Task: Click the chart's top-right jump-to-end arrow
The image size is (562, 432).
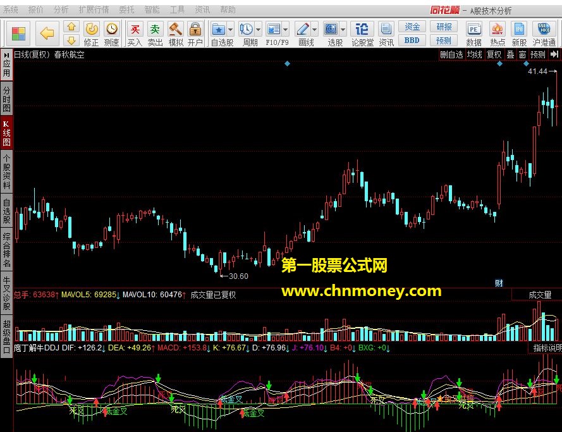Action: coord(554,54)
